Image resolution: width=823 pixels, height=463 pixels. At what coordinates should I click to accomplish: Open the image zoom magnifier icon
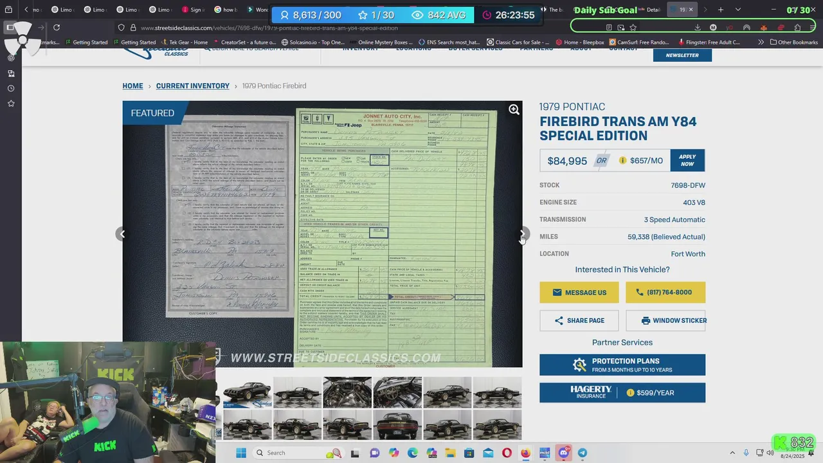514,110
